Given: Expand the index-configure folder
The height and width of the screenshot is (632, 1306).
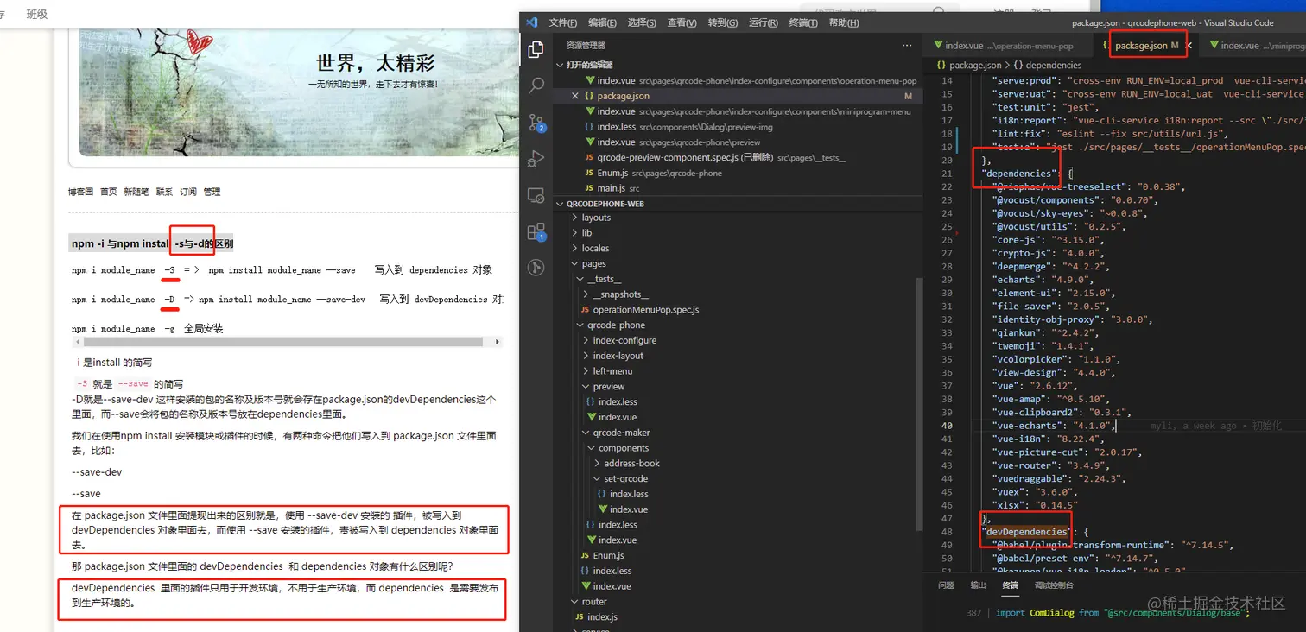Looking at the screenshot, I should coord(624,340).
